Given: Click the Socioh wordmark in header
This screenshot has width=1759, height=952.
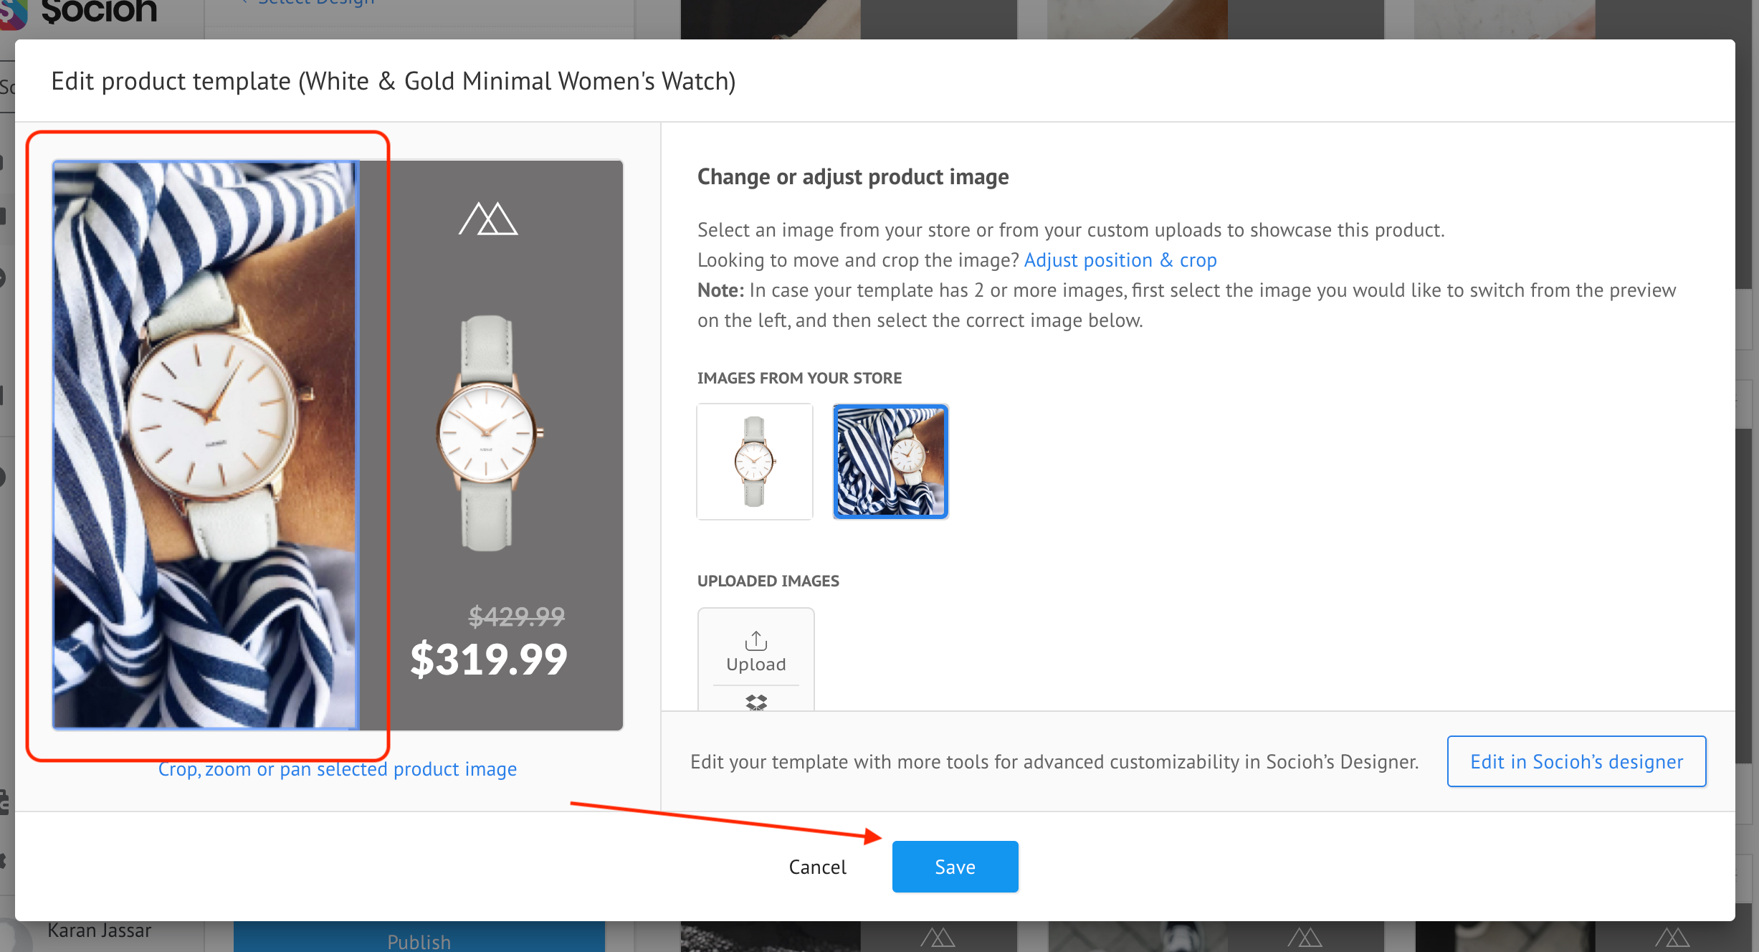Looking at the screenshot, I should 99,11.
